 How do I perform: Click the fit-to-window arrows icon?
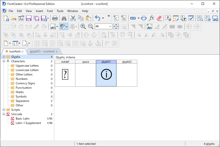(116, 26)
